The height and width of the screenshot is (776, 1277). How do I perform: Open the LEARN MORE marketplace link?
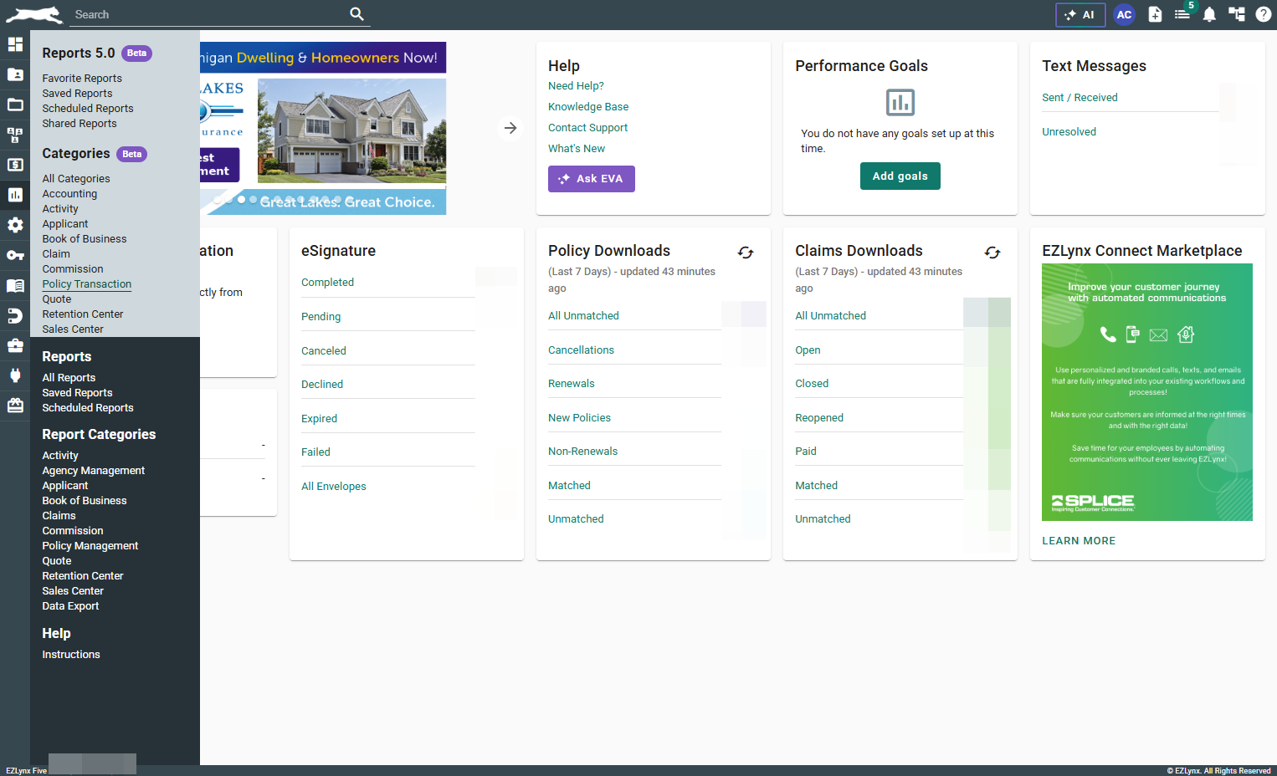point(1079,541)
